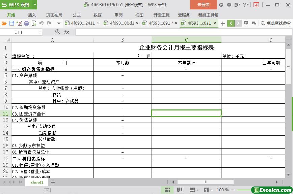The width and height of the screenshot is (293, 194).
Task: Click the hexagon settings icon in title bar
Action: coord(229,5)
